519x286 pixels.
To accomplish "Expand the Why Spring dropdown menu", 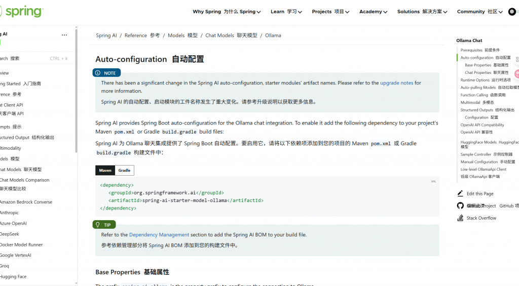I will point(227,12).
